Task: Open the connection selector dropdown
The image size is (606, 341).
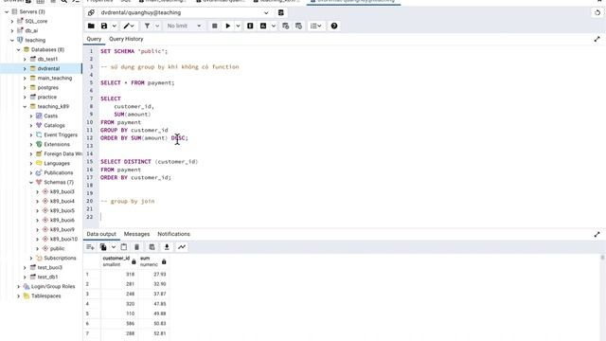Action: pos(266,12)
